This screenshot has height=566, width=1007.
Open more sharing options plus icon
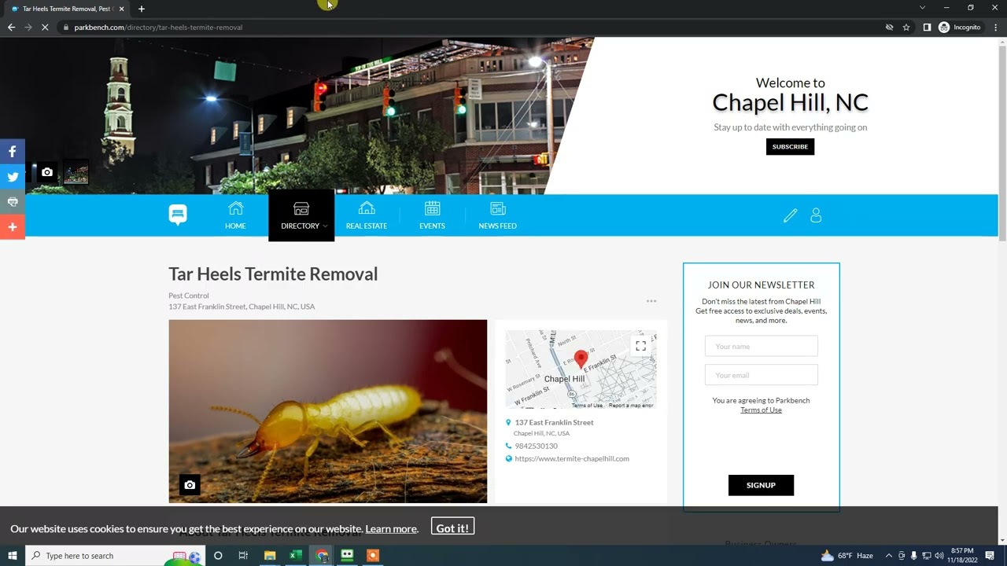pos(13,227)
